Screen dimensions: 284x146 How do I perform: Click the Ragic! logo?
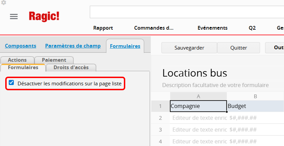tap(44, 16)
